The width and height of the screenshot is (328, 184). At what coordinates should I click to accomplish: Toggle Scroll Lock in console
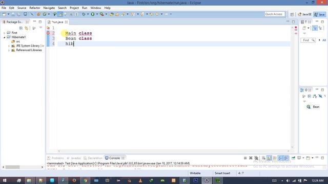tap(269, 158)
